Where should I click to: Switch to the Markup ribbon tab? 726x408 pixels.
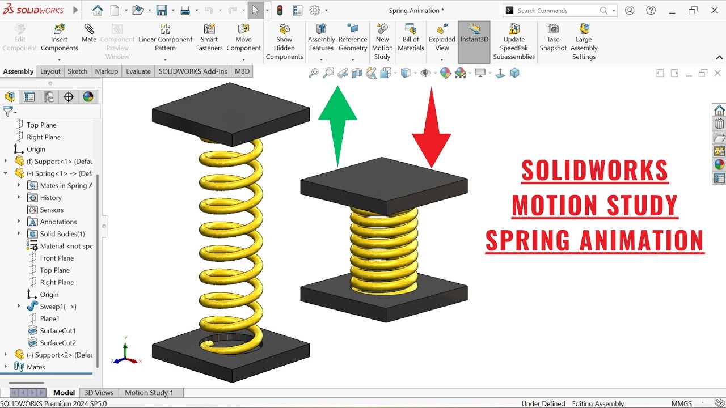point(107,71)
